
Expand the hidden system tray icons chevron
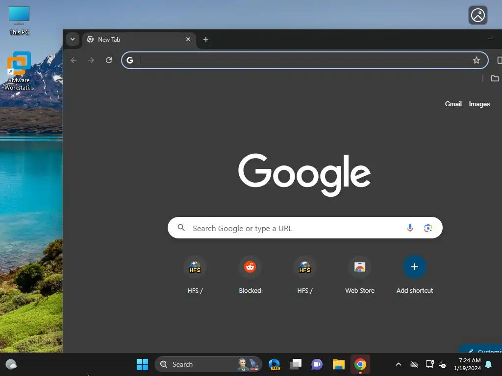pos(399,364)
